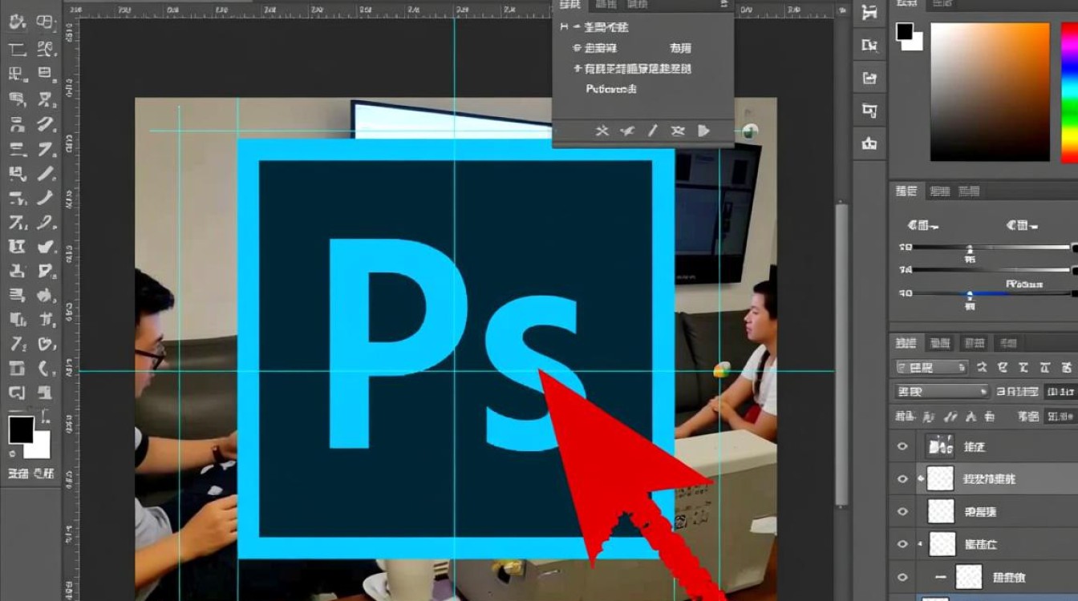Click the fourth row starting with P in floating panel

tap(643, 90)
